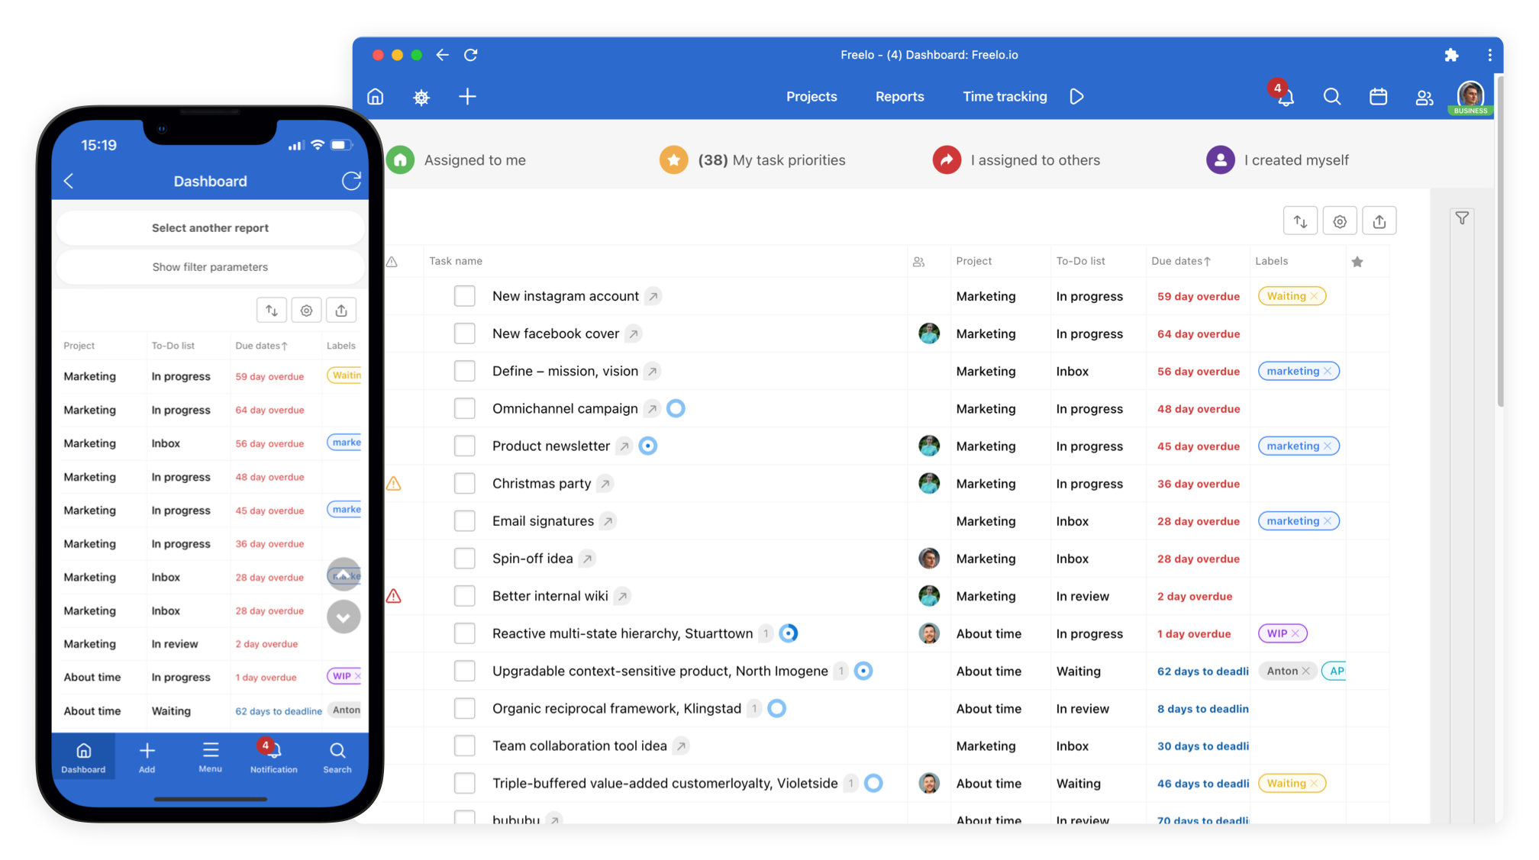Open sort options via the arrows button

point(1301,221)
